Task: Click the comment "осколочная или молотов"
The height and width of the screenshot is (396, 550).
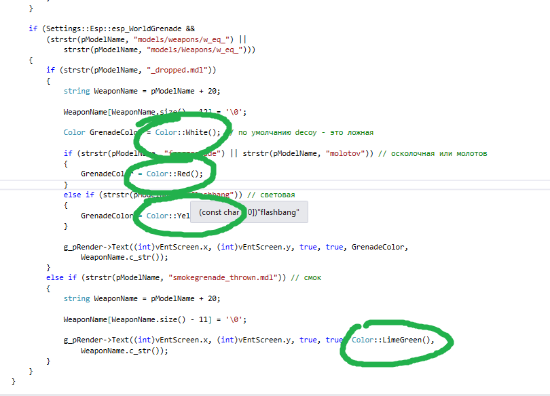Action: pos(433,153)
